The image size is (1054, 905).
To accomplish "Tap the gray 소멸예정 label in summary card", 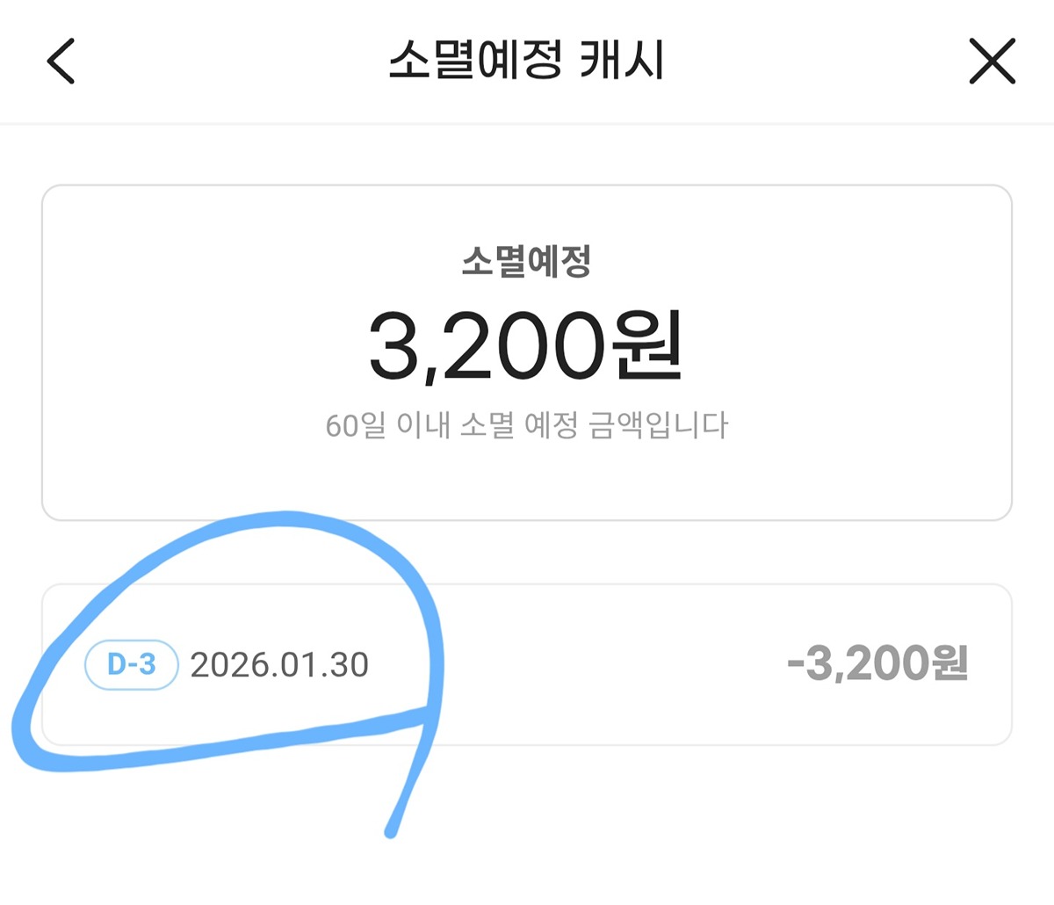I will click(526, 261).
